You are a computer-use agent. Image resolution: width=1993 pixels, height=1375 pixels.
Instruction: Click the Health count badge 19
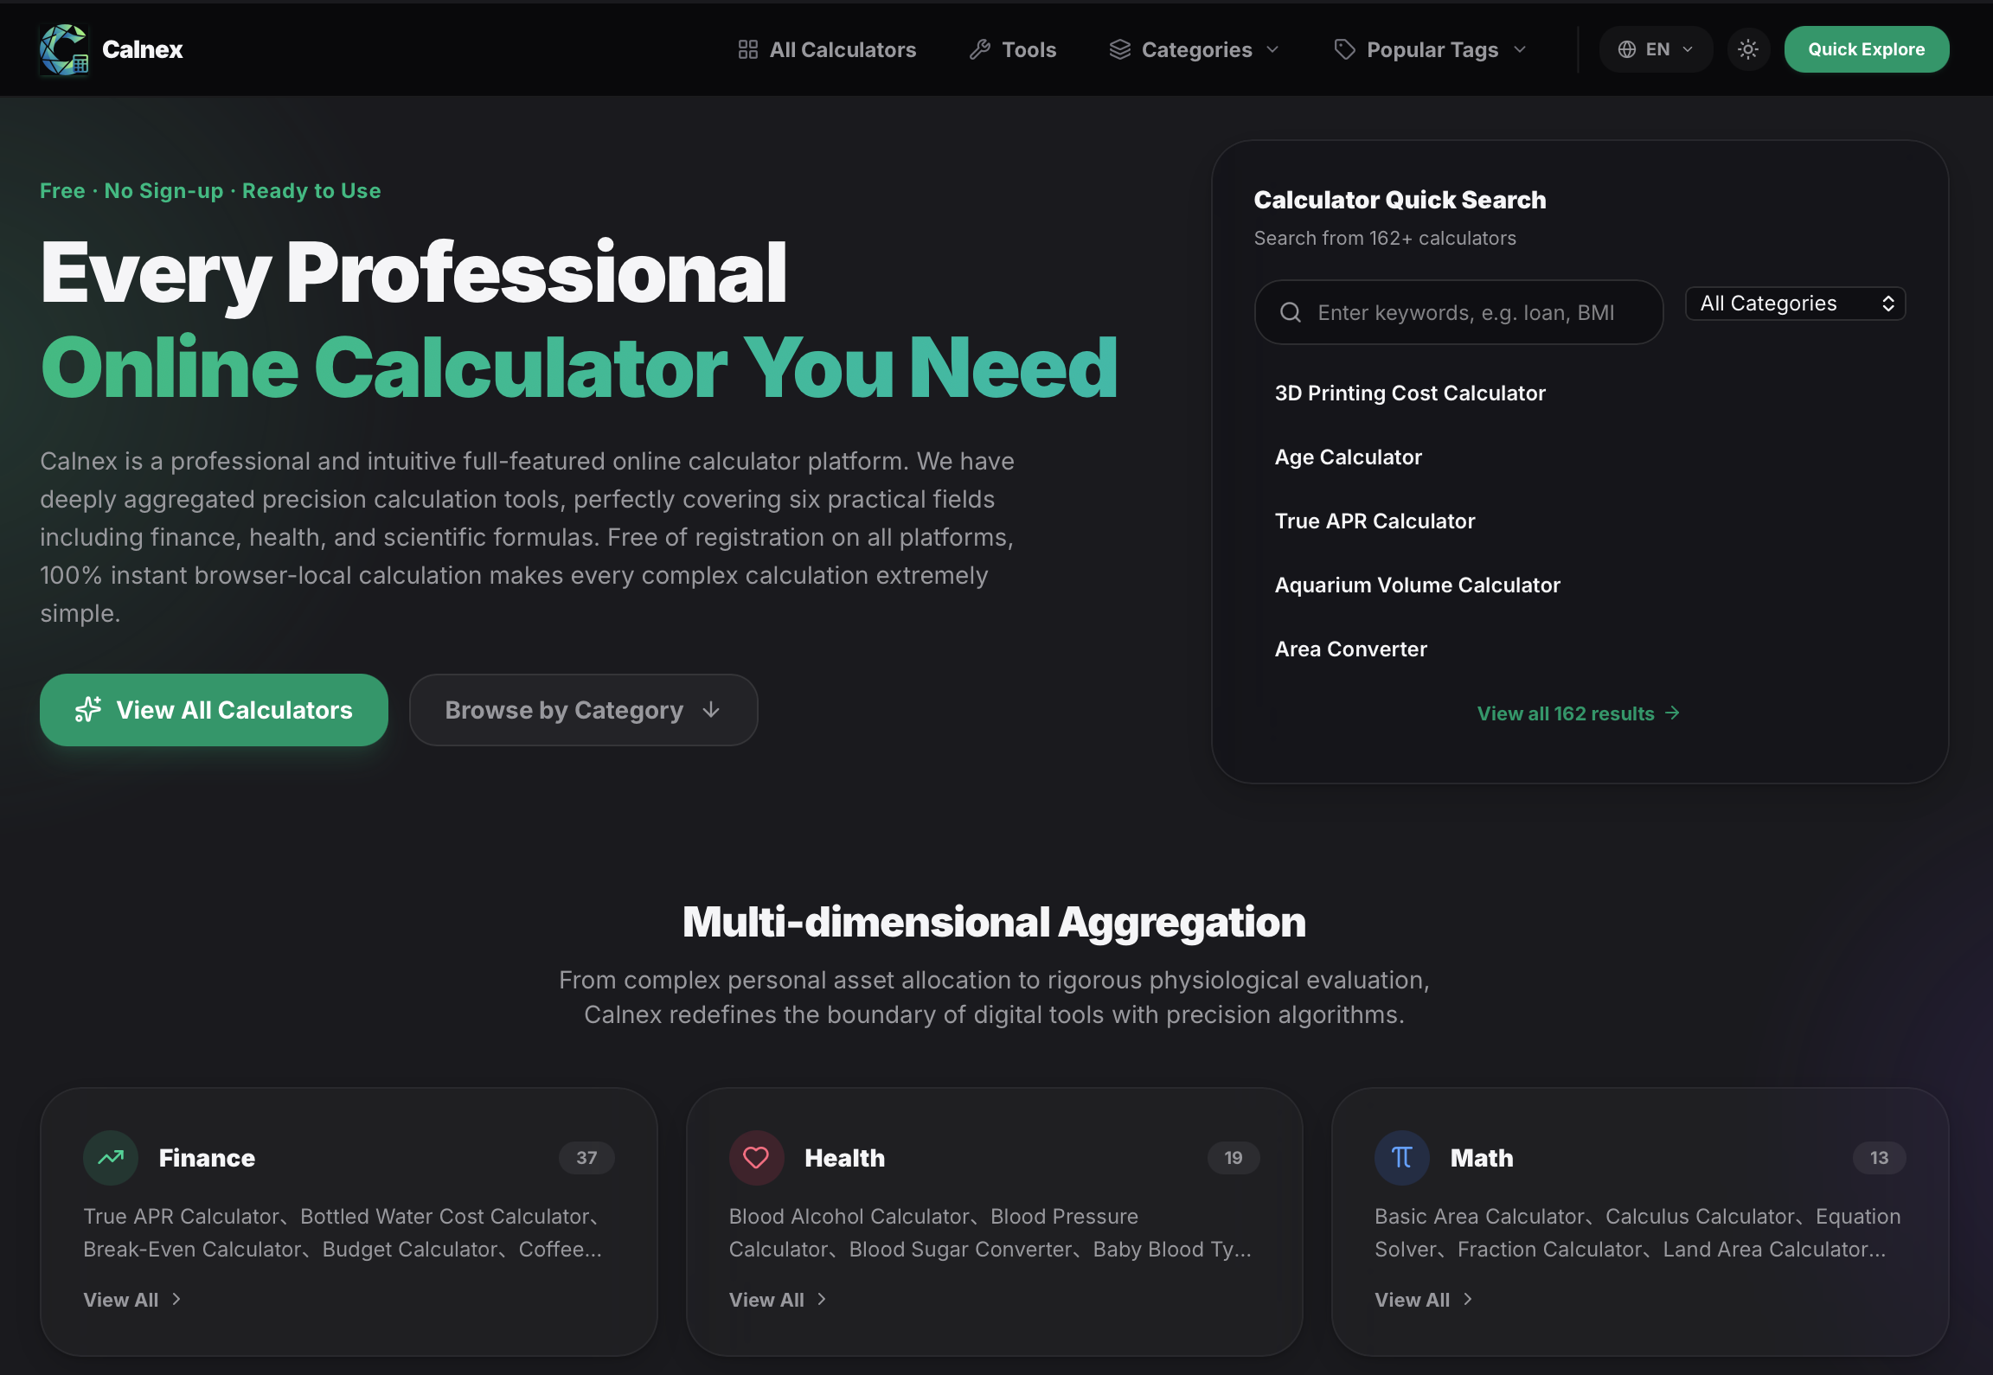1234,1158
